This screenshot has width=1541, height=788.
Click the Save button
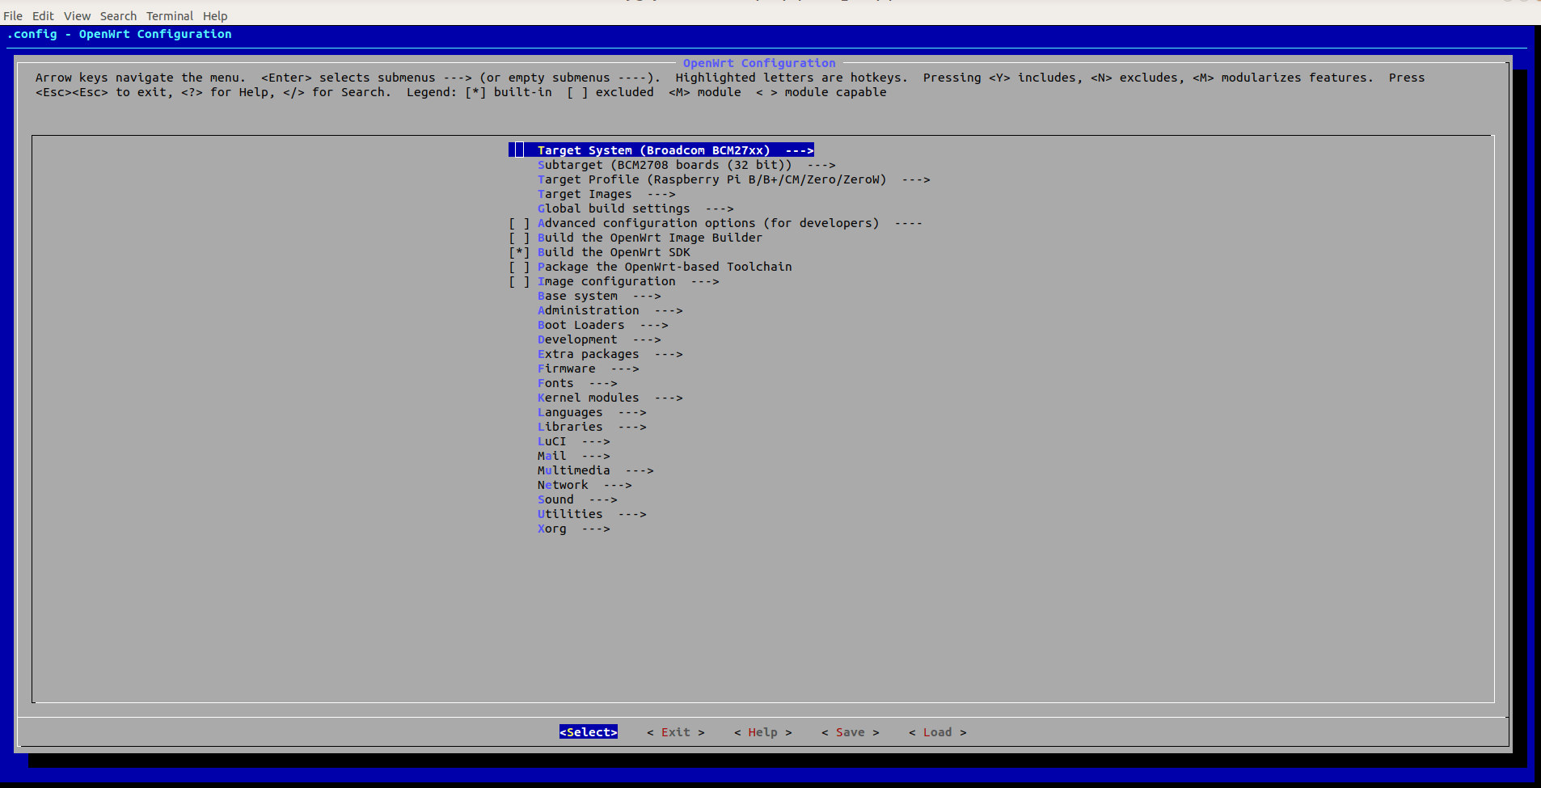(851, 732)
